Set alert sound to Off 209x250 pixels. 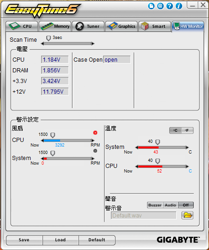pyautogui.click(x=186, y=205)
